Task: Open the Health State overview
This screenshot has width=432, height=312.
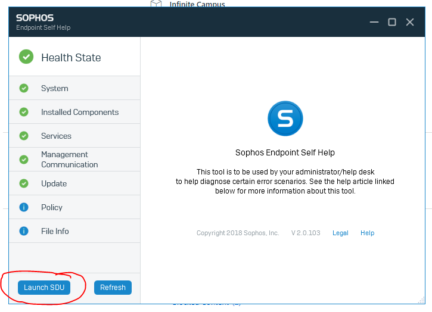Action: coord(74,57)
